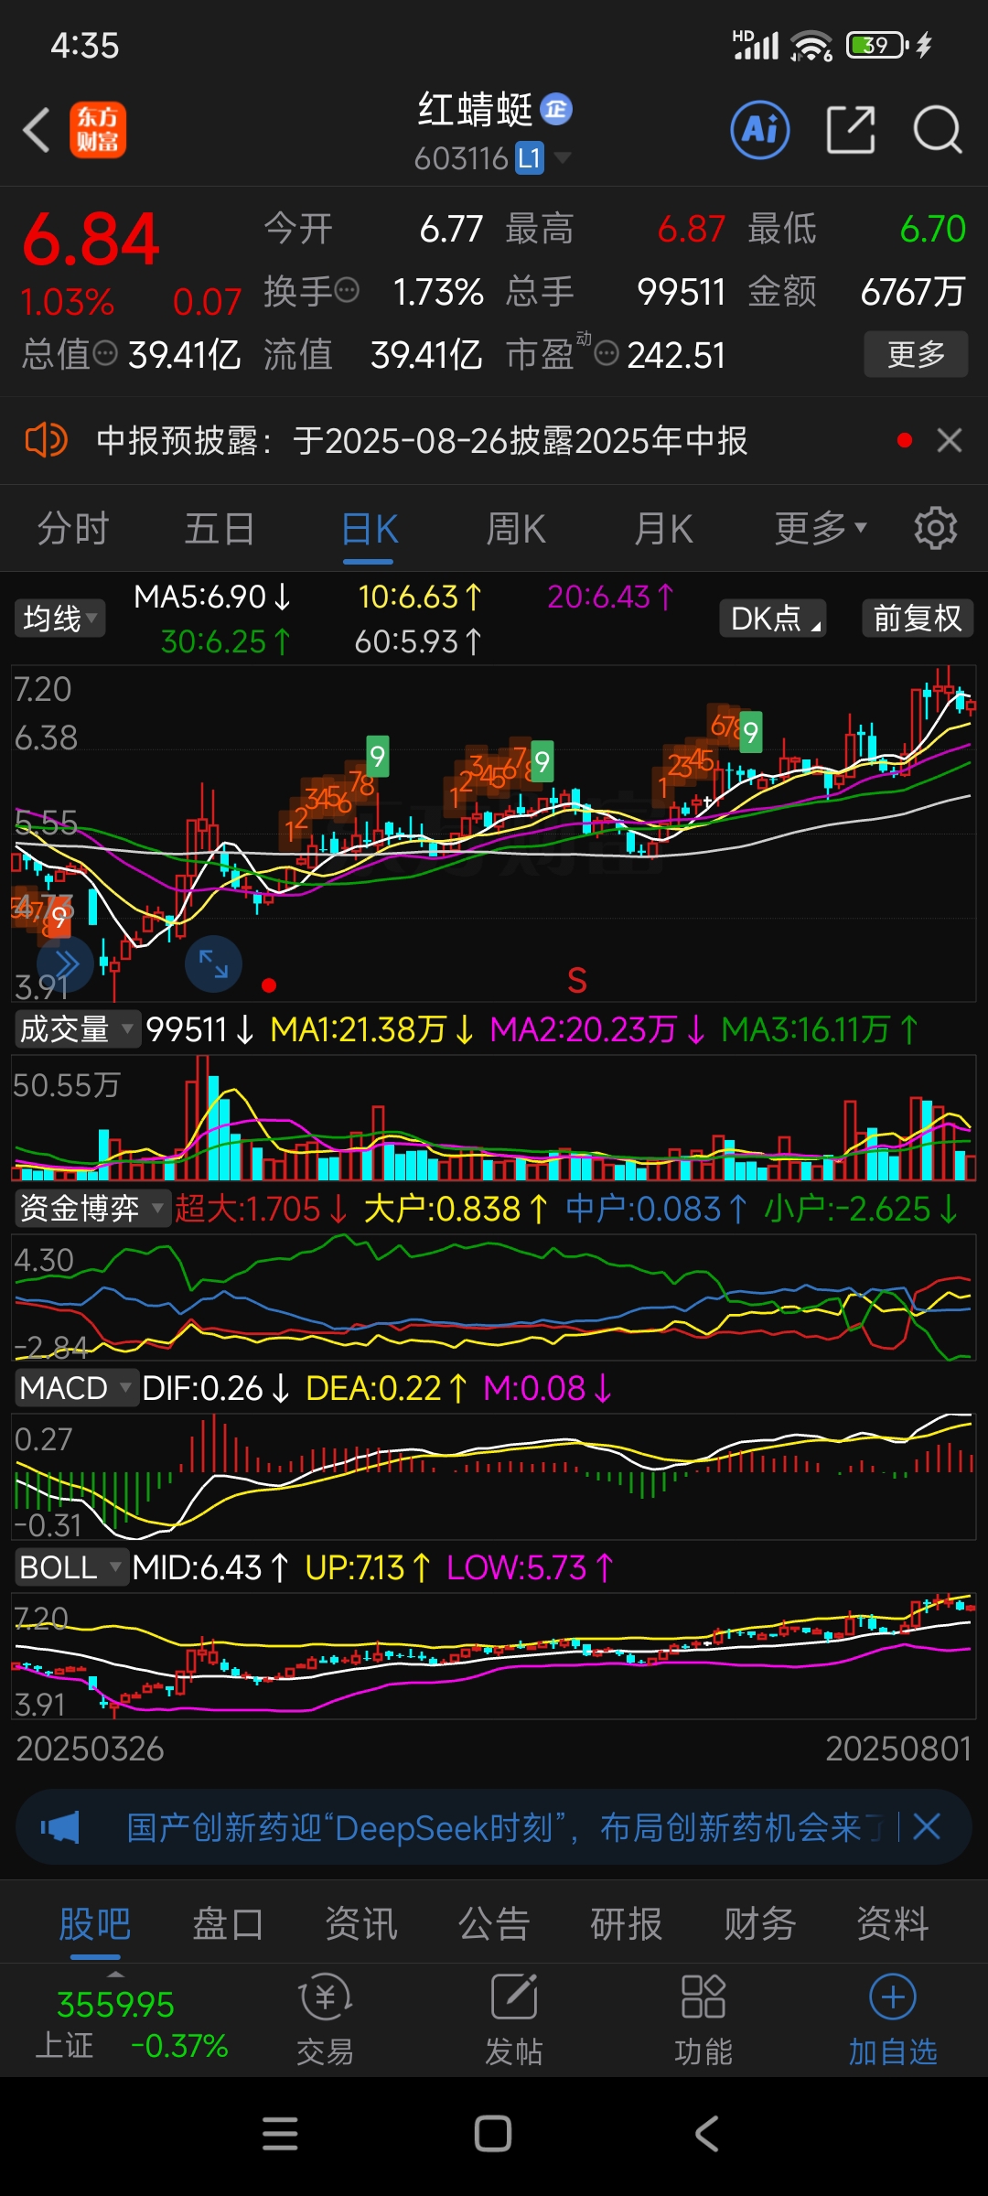Close the DeepSeek news banner
Screen dimensions: 988x2196
click(x=927, y=1827)
